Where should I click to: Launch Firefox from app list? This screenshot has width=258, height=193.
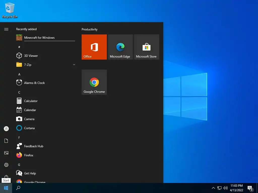(x=46, y=155)
